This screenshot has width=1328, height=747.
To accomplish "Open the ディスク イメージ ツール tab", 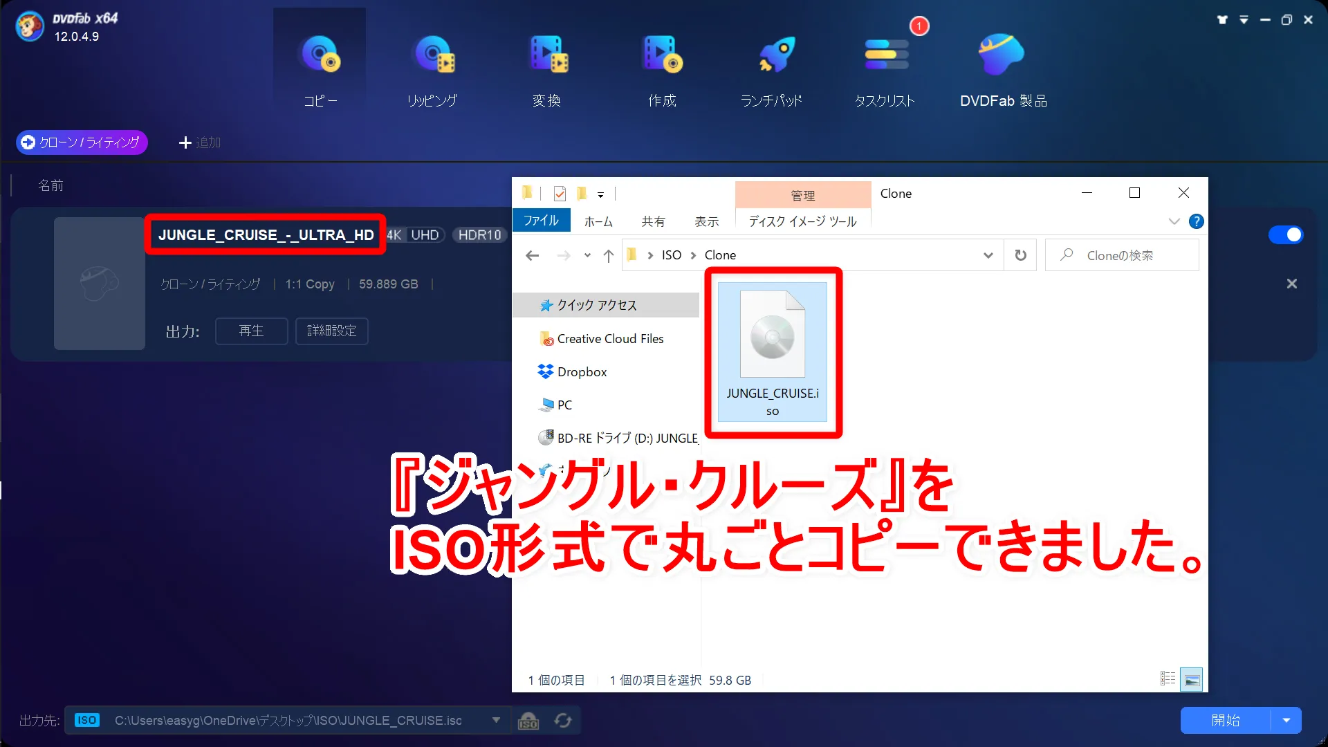I will [803, 221].
